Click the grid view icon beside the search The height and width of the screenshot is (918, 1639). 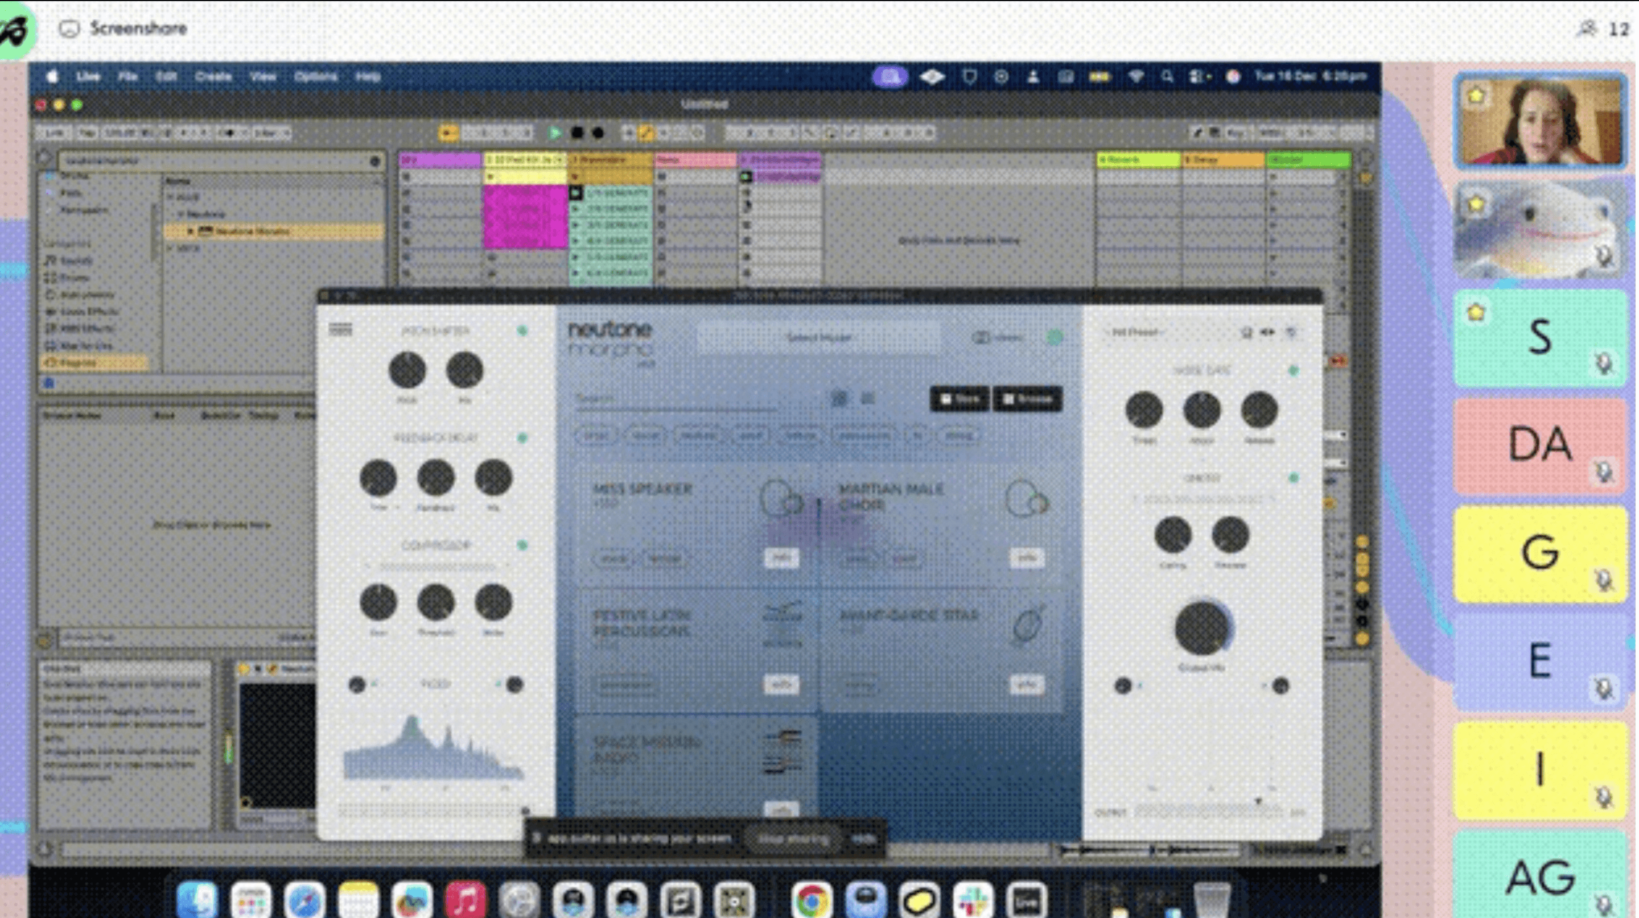[x=867, y=399]
